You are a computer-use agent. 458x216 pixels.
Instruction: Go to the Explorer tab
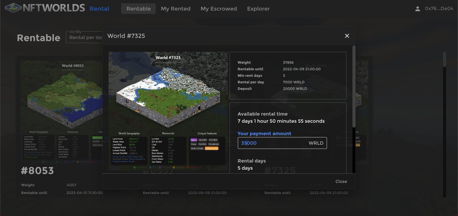[258, 8]
